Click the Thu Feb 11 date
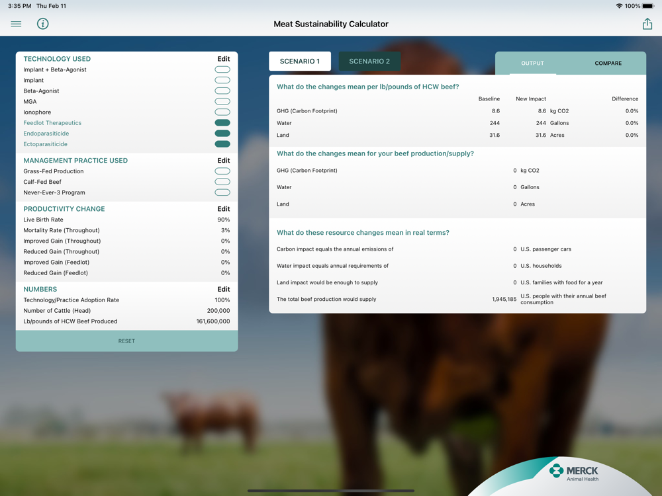The width and height of the screenshot is (662, 496). (51, 6)
